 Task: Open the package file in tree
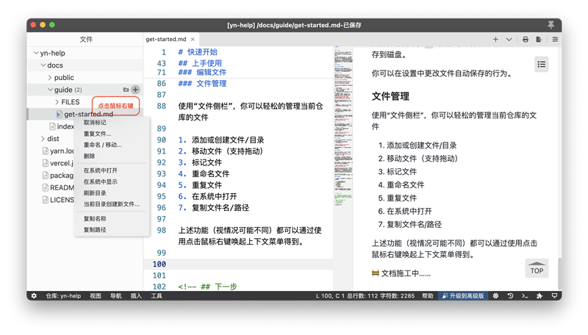point(58,176)
